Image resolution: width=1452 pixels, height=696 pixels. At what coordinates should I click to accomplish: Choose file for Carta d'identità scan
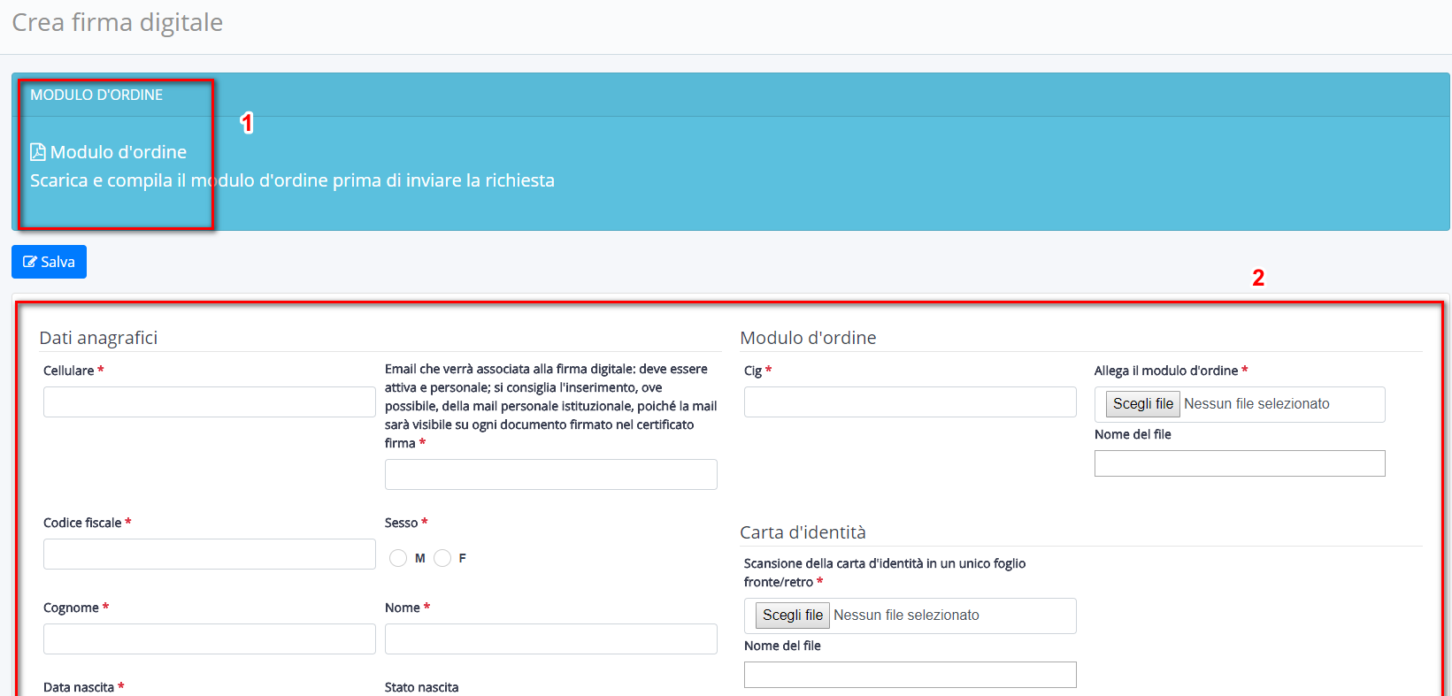(792, 616)
